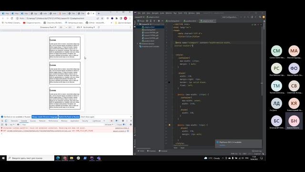This screenshot has height=172, width=305.
Task: Open DevTools settings gear
Action: click(123, 121)
